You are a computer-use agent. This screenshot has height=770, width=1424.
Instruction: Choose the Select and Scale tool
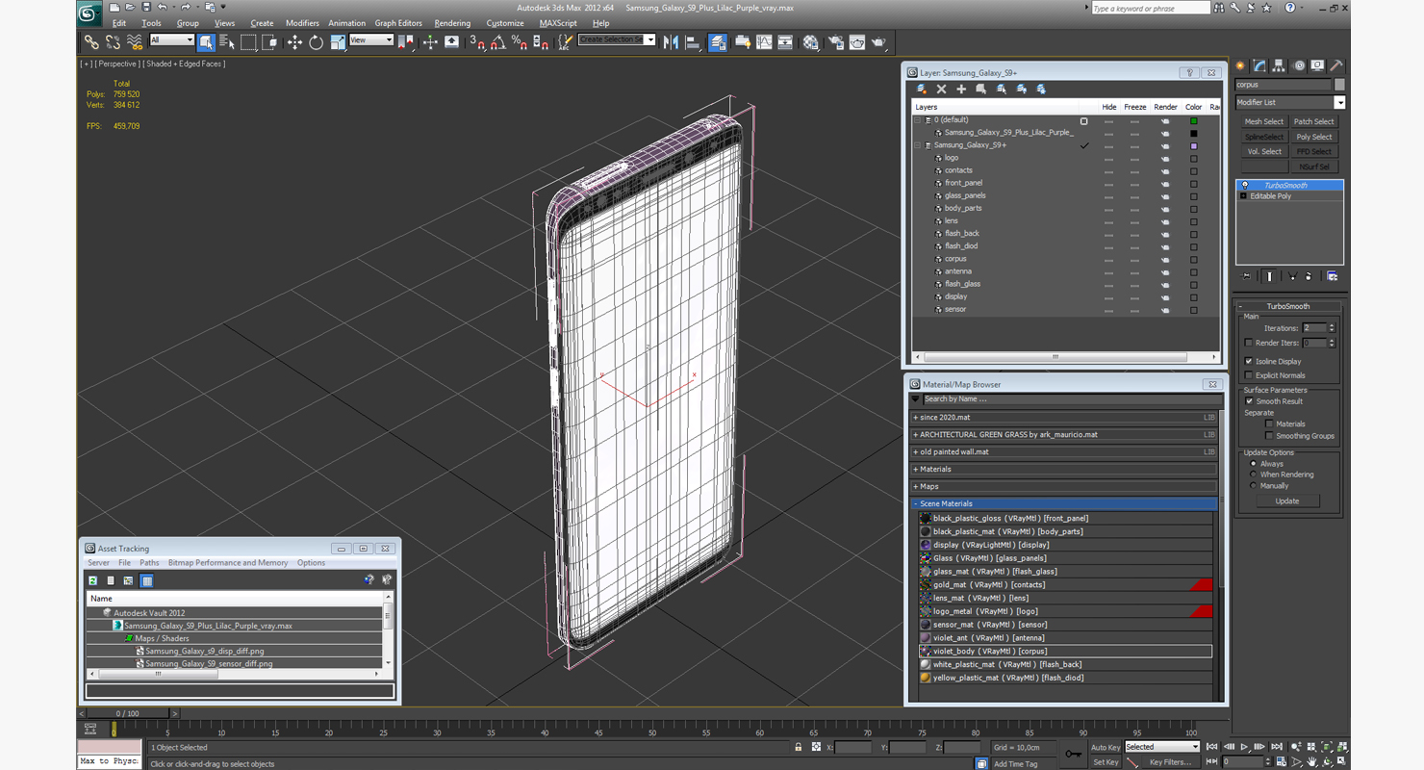click(x=338, y=42)
